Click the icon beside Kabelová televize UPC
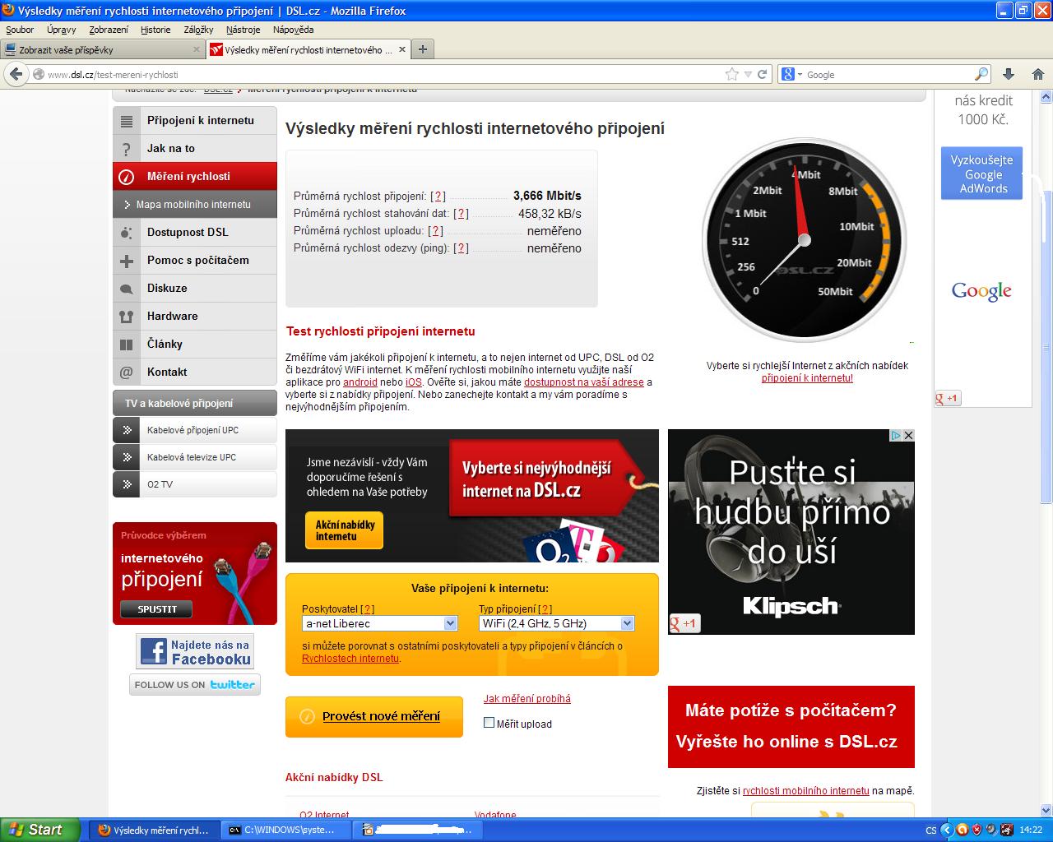 click(127, 457)
